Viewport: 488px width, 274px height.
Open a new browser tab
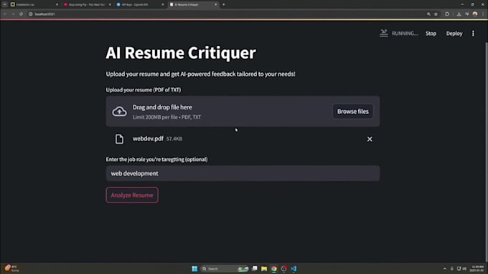224,5
